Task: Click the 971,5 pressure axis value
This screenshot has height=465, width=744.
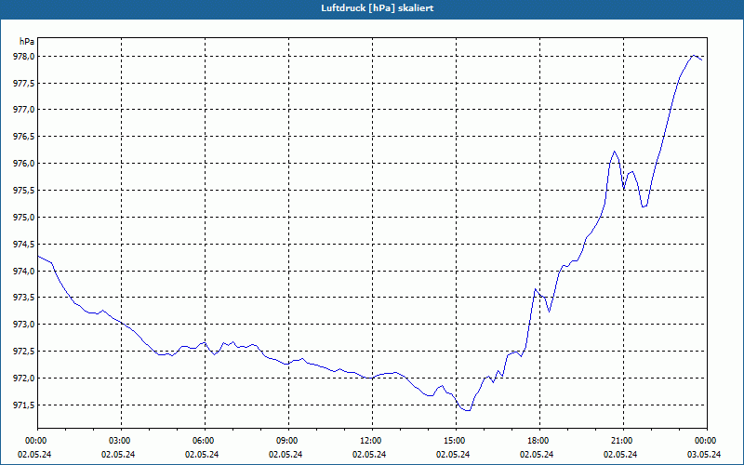Action: [x=24, y=405]
